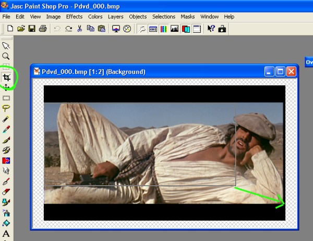The height and width of the screenshot is (241, 313).
Task: Open the Selections menu
Action: [163, 17]
